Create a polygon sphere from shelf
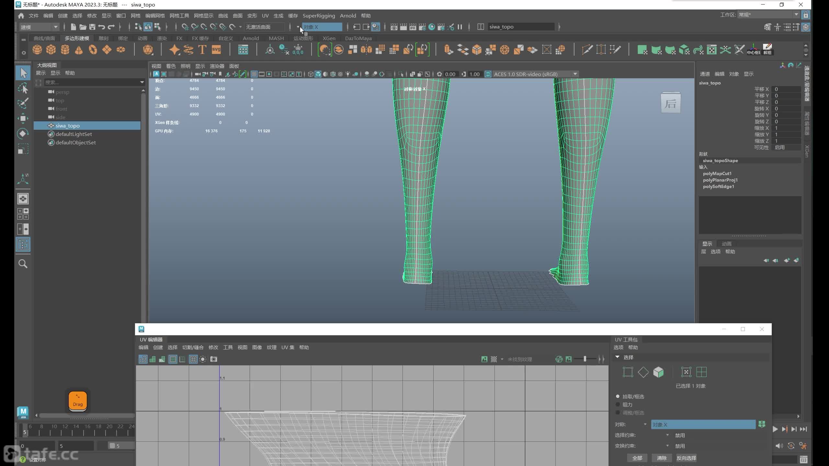 coord(37,50)
